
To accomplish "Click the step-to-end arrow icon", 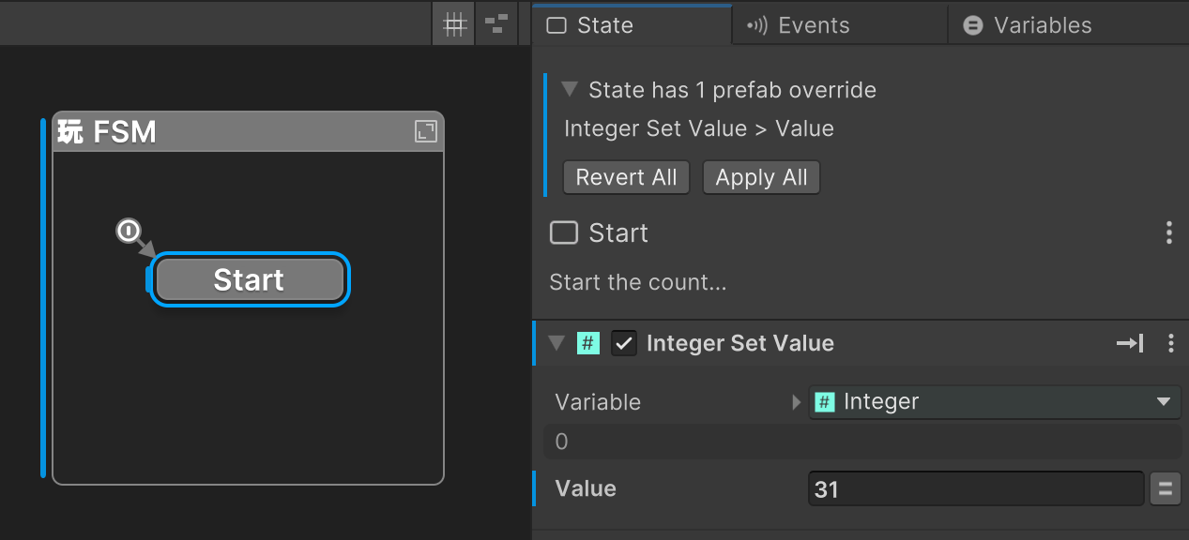I will (x=1130, y=343).
